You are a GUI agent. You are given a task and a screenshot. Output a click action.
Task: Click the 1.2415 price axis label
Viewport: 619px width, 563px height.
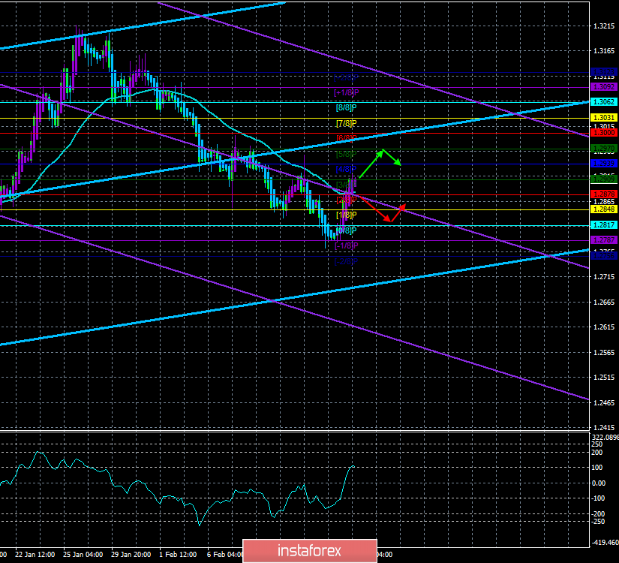pos(604,428)
